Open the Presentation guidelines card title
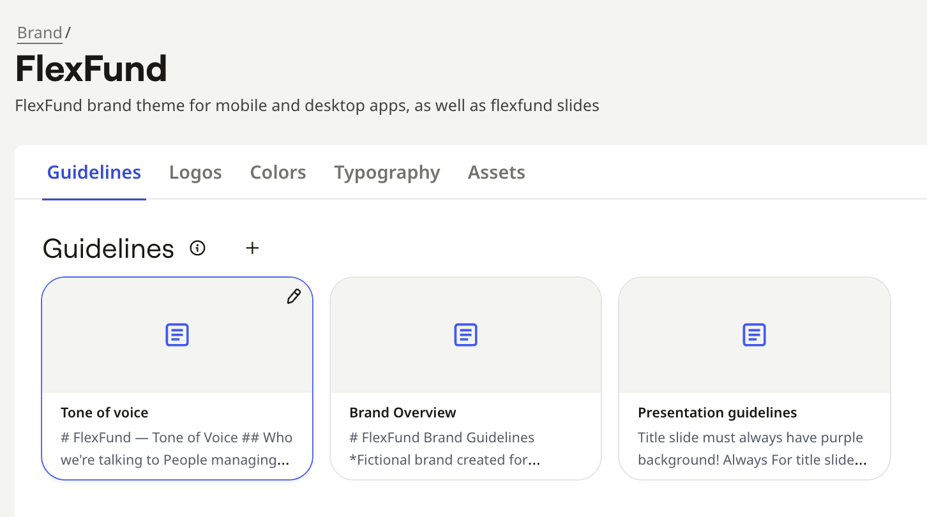 (x=718, y=413)
